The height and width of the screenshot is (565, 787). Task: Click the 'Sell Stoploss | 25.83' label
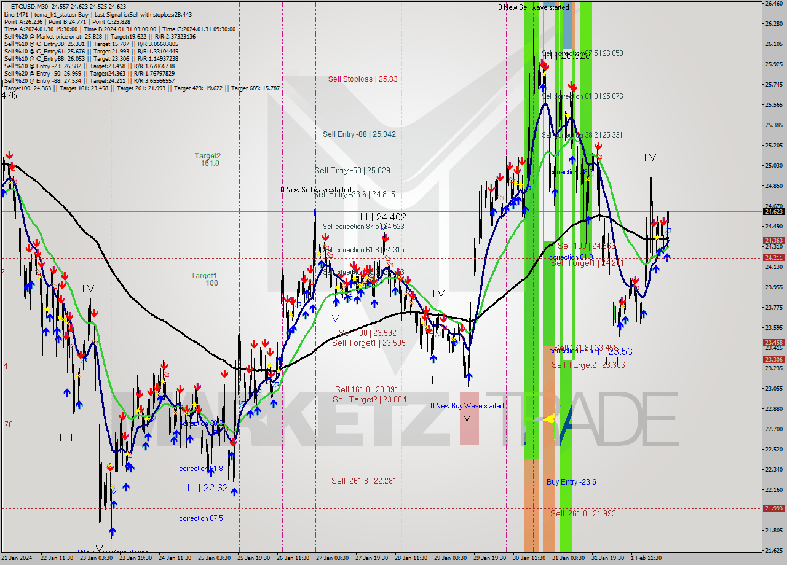click(x=363, y=79)
